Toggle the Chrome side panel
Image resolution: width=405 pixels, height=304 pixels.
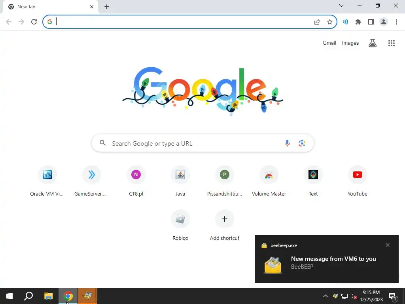(371, 22)
